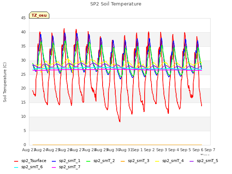Toggle the sp2_smT_3 legend entry
This screenshot has height=174, width=232.
click(x=135, y=161)
